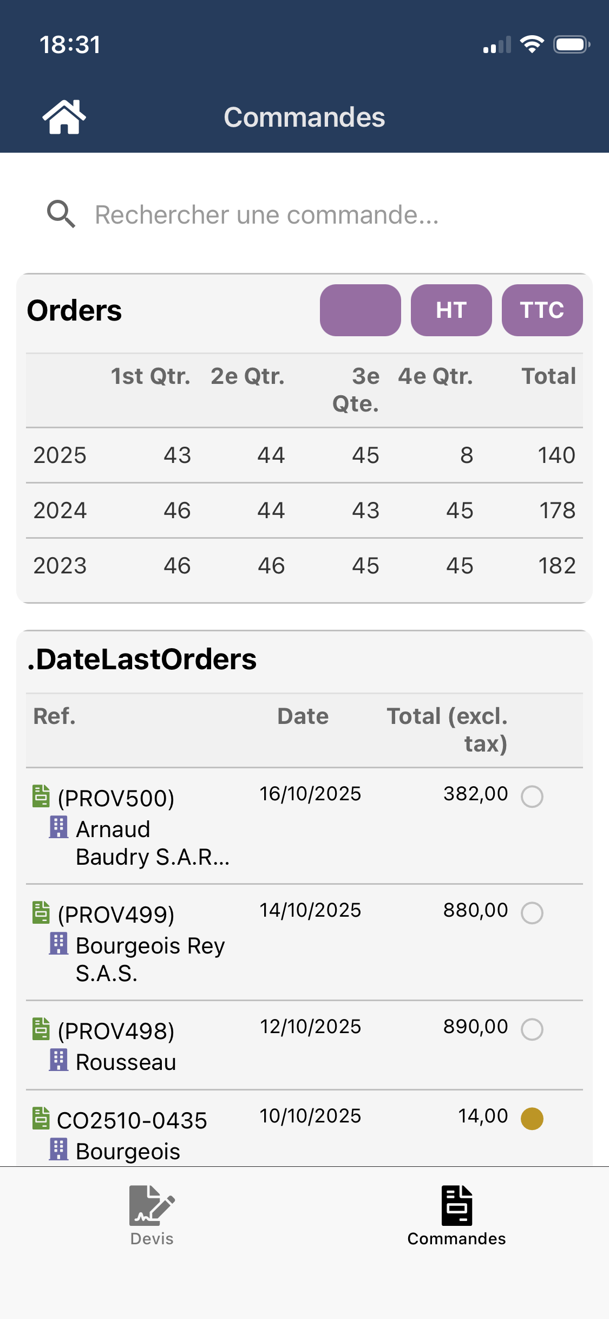
Task: Select the status circle for the 382,00 order
Action: point(532,796)
